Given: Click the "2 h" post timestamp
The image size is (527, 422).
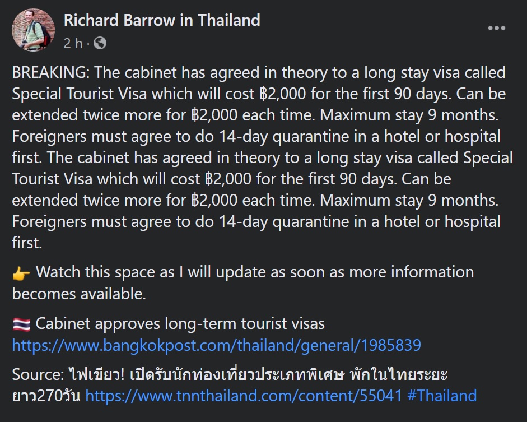Looking at the screenshot, I should [x=73, y=43].
